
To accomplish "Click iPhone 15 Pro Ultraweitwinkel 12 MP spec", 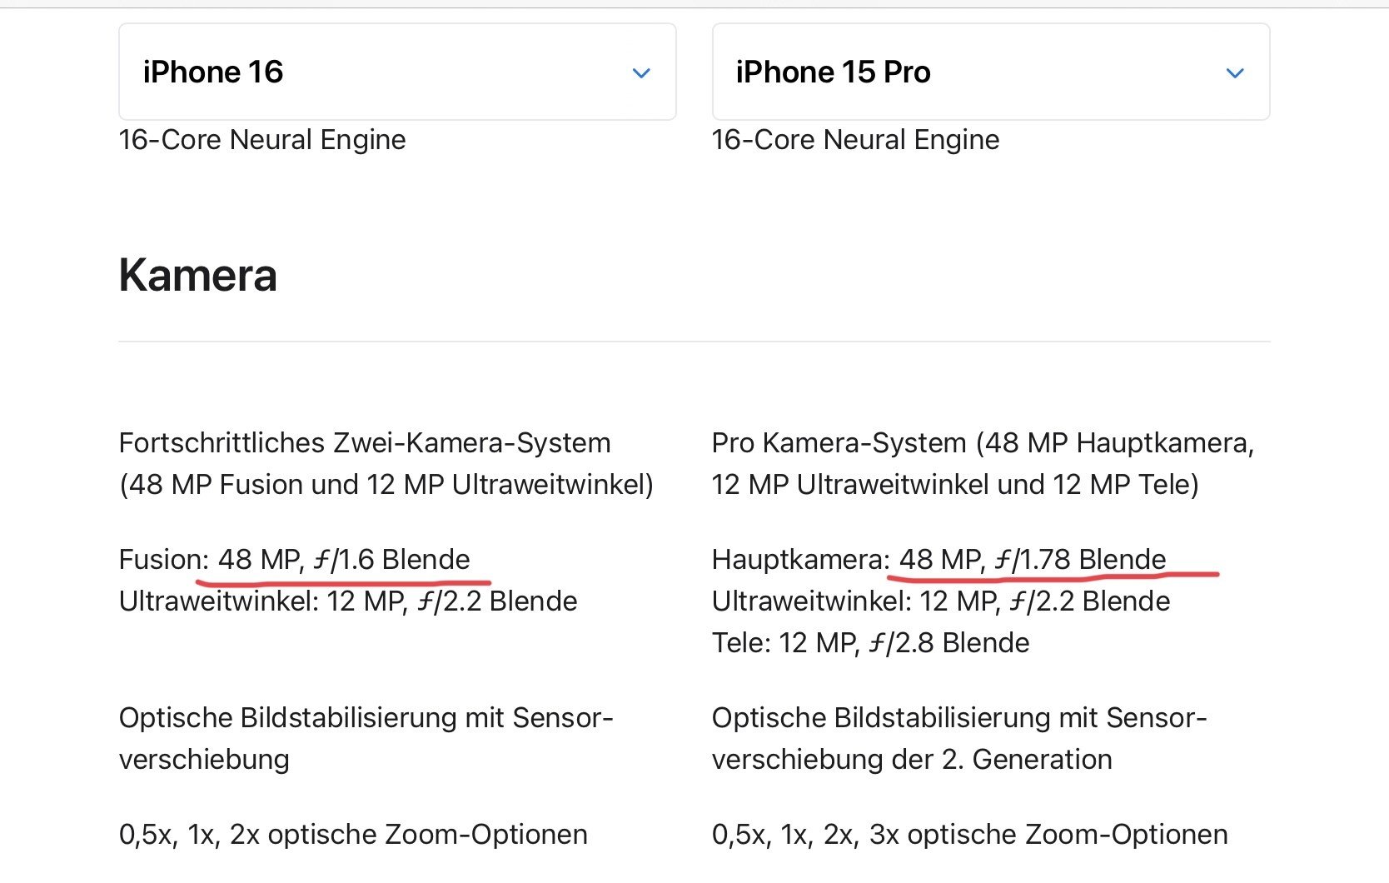I will [x=941, y=601].
